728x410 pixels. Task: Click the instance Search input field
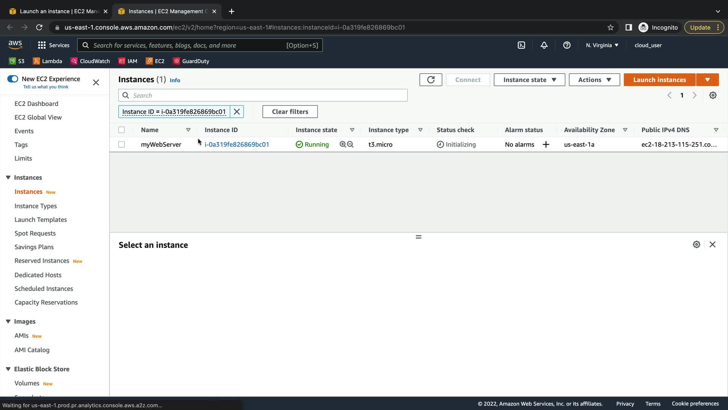pos(263,95)
